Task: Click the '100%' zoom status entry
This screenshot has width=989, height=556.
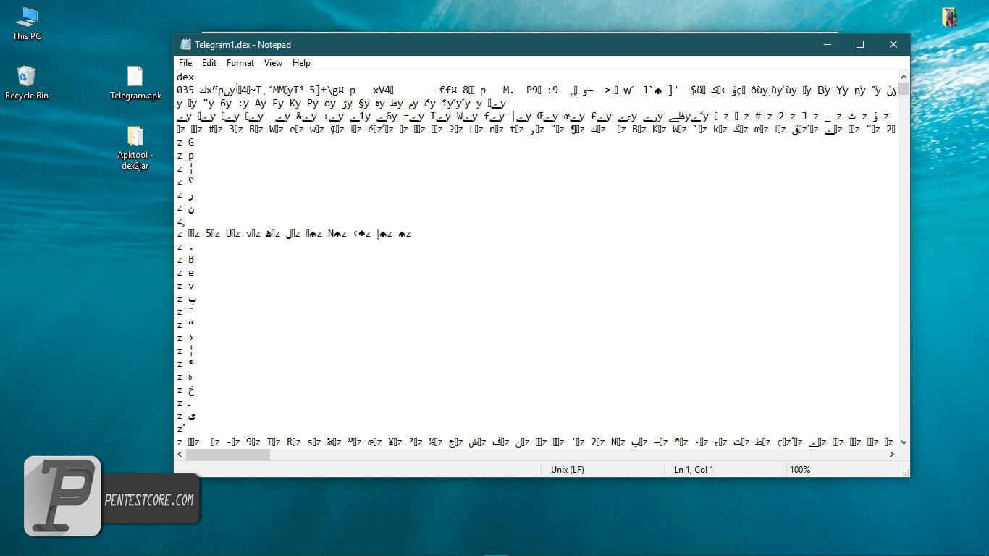Action: click(x=800, y=470)
